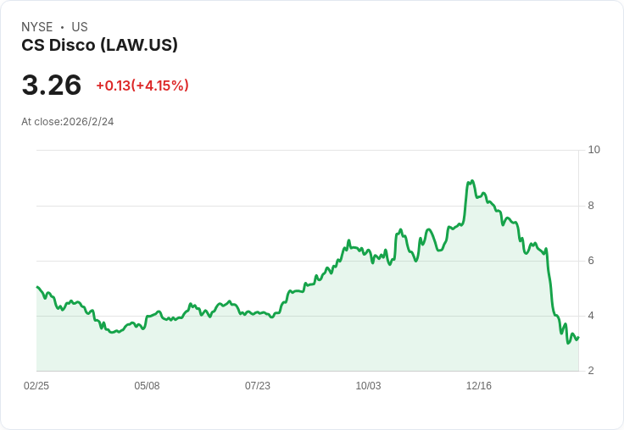This screenshot has height=430, width=624.
Task: Click the 10/03 date axis label
Action: 368,385
